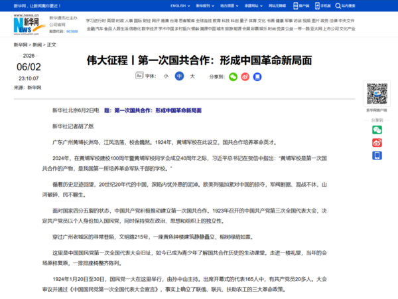This screenshot has width=398, height=299.
Task: Share via WeChat icon under title
Action: point(233,77)
